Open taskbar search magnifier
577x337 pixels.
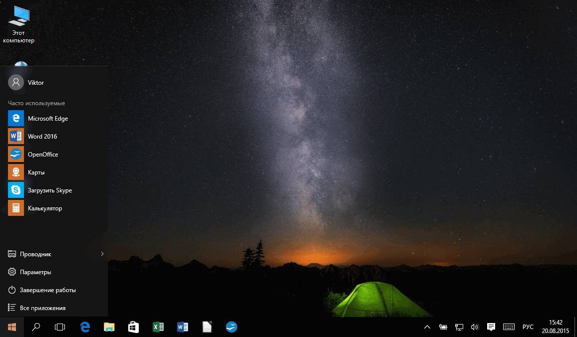36,327
